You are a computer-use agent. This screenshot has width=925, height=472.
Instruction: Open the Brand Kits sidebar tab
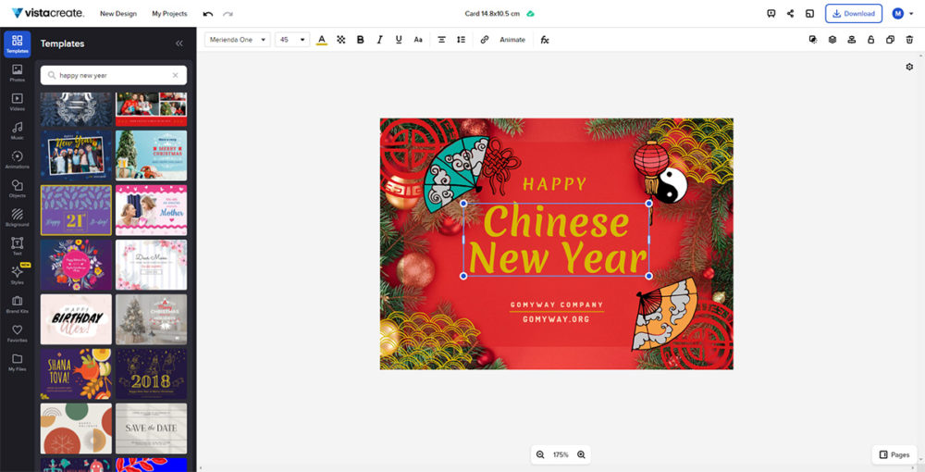pos(17,304)
